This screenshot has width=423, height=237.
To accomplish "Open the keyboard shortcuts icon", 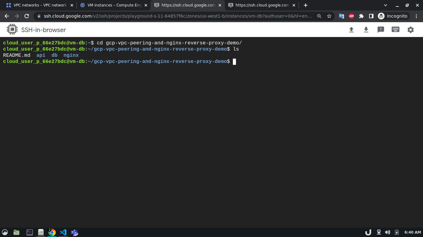I will [x=395, y=30].
